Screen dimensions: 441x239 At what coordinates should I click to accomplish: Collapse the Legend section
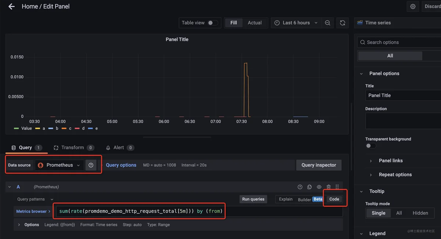362,233
